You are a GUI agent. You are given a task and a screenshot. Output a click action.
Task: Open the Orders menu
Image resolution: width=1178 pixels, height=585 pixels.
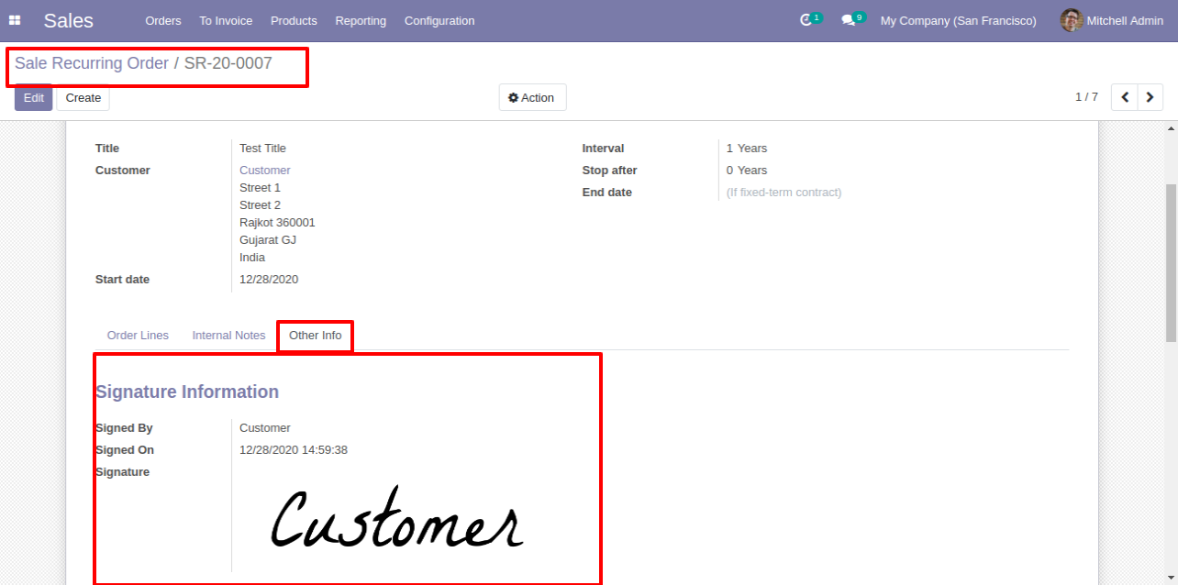(x=163, y=20)
